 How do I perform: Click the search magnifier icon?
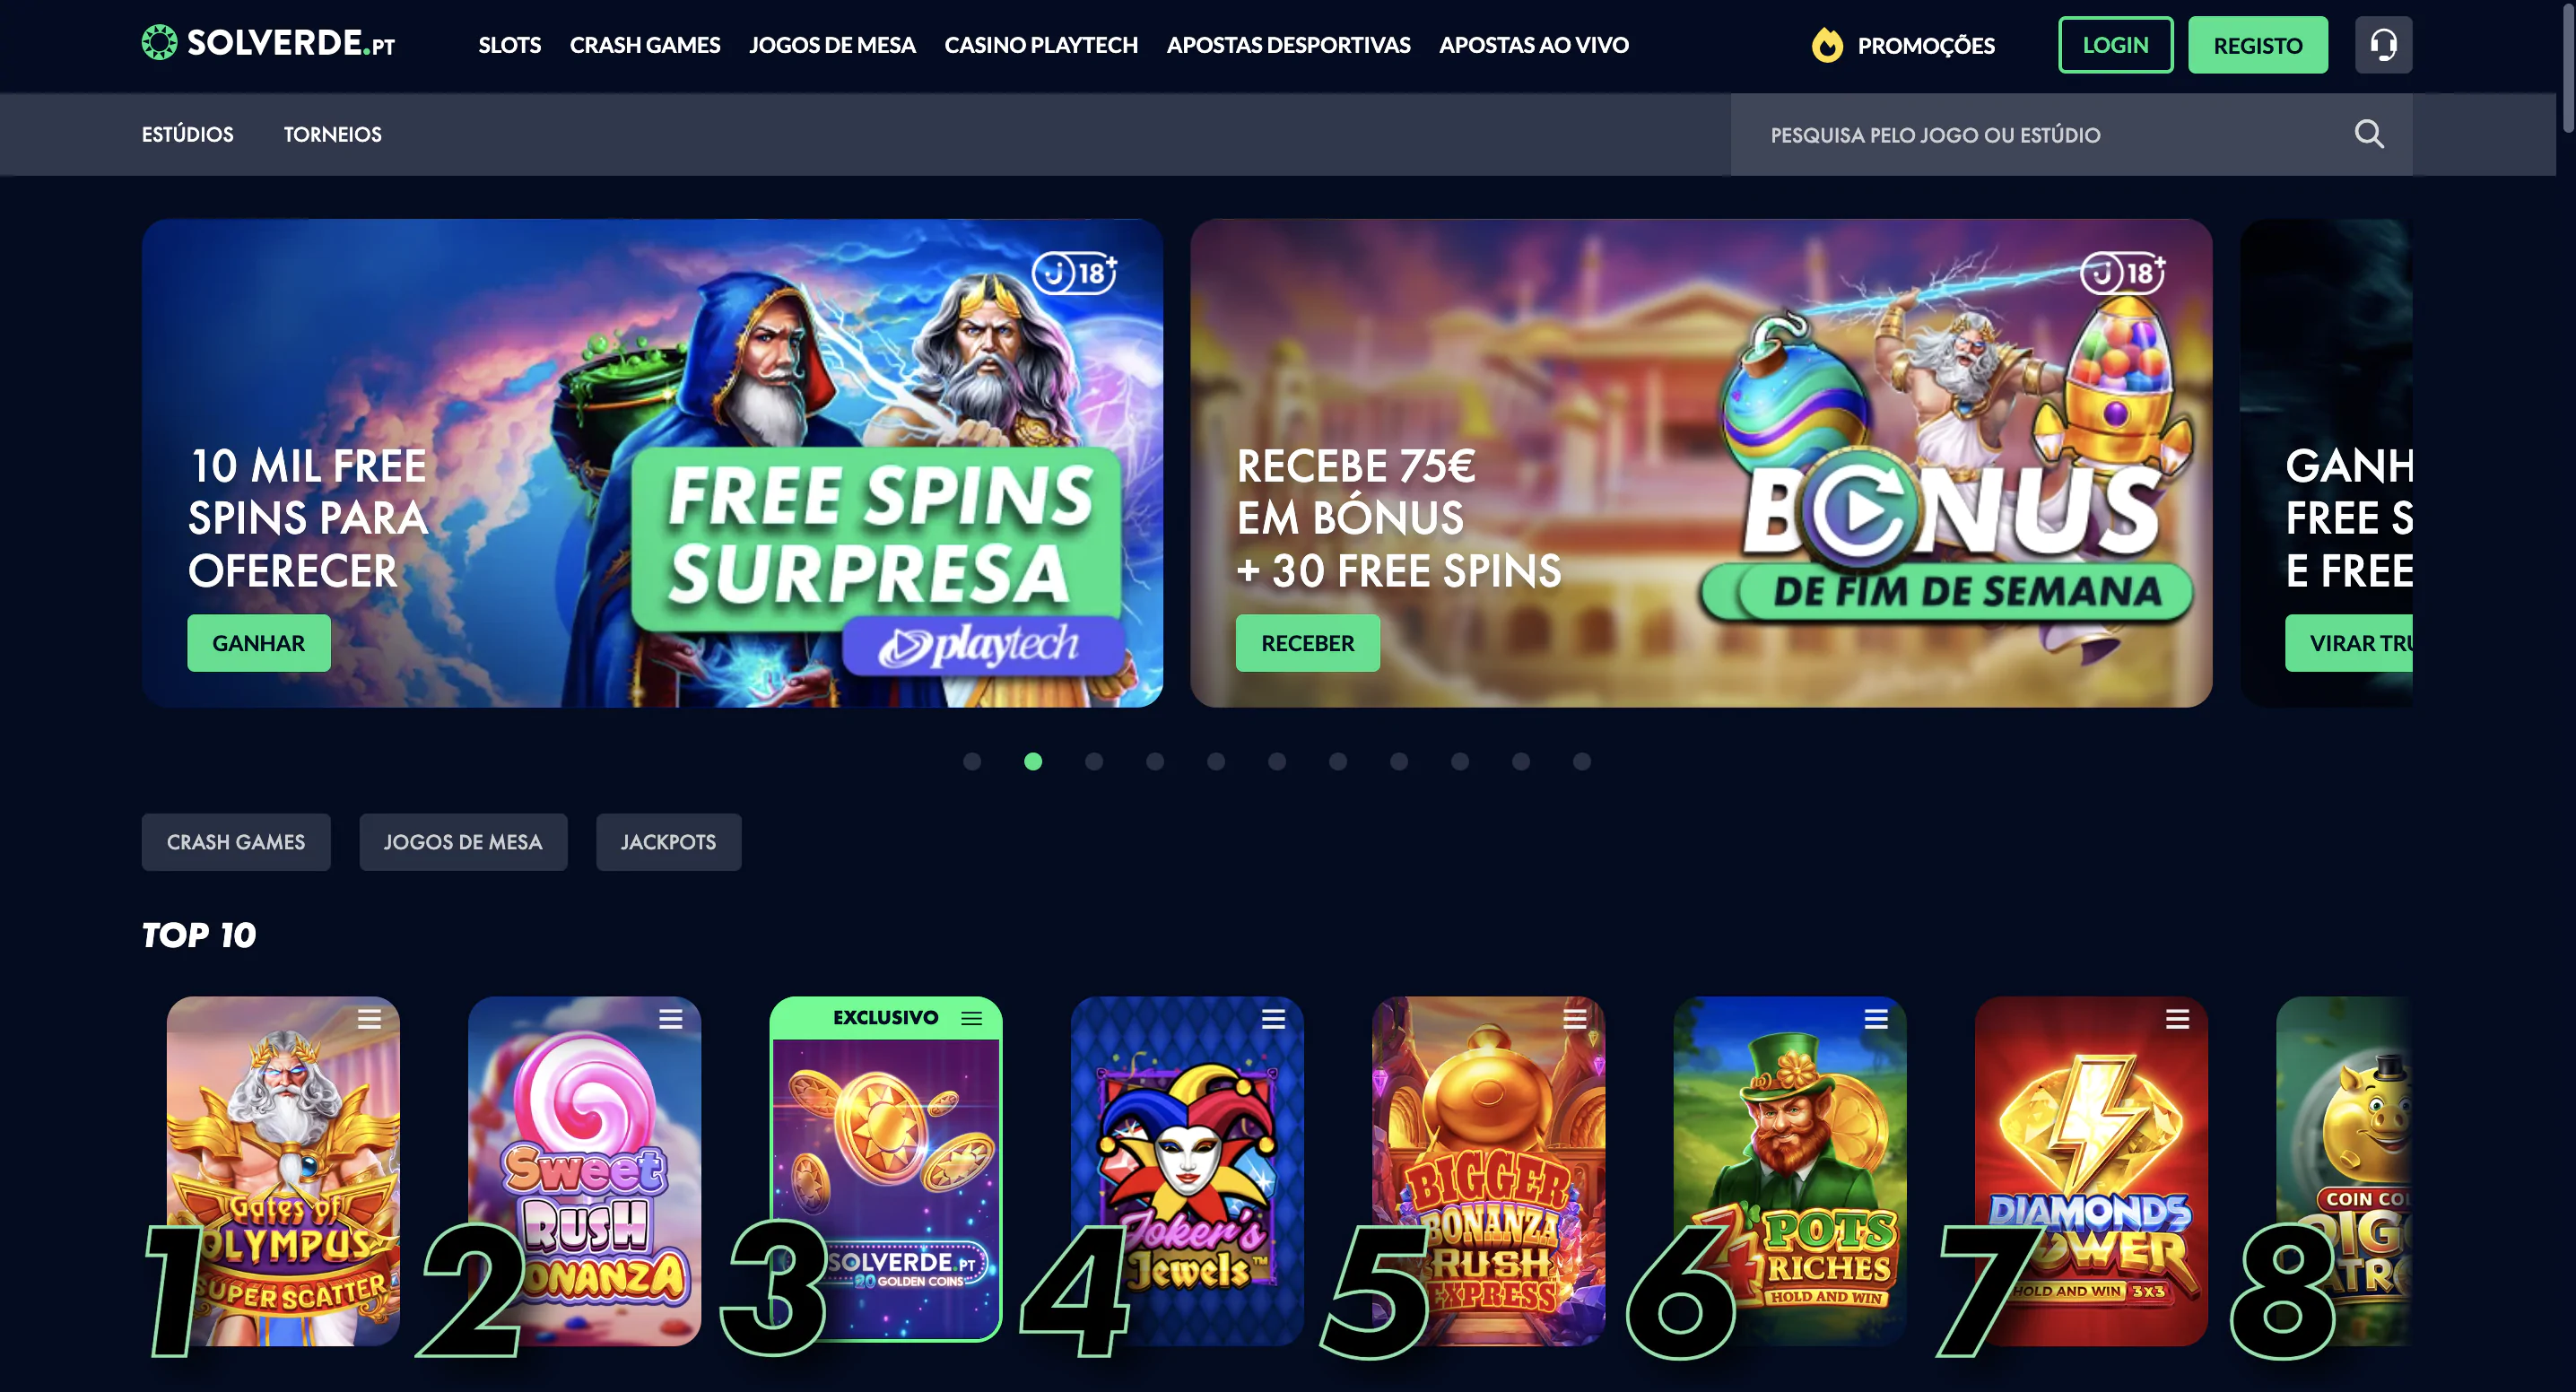pos(2369,134)
